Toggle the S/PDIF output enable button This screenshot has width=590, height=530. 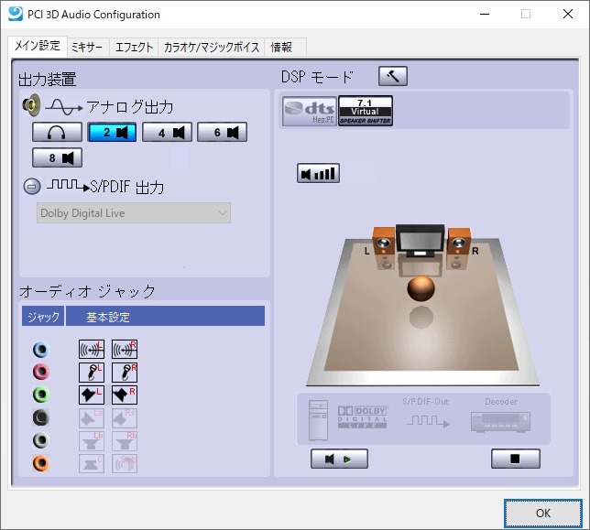(x=31, y=187)
